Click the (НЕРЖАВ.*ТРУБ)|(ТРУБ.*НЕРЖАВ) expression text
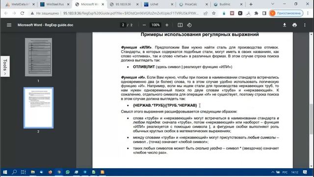 pos(165,105)
